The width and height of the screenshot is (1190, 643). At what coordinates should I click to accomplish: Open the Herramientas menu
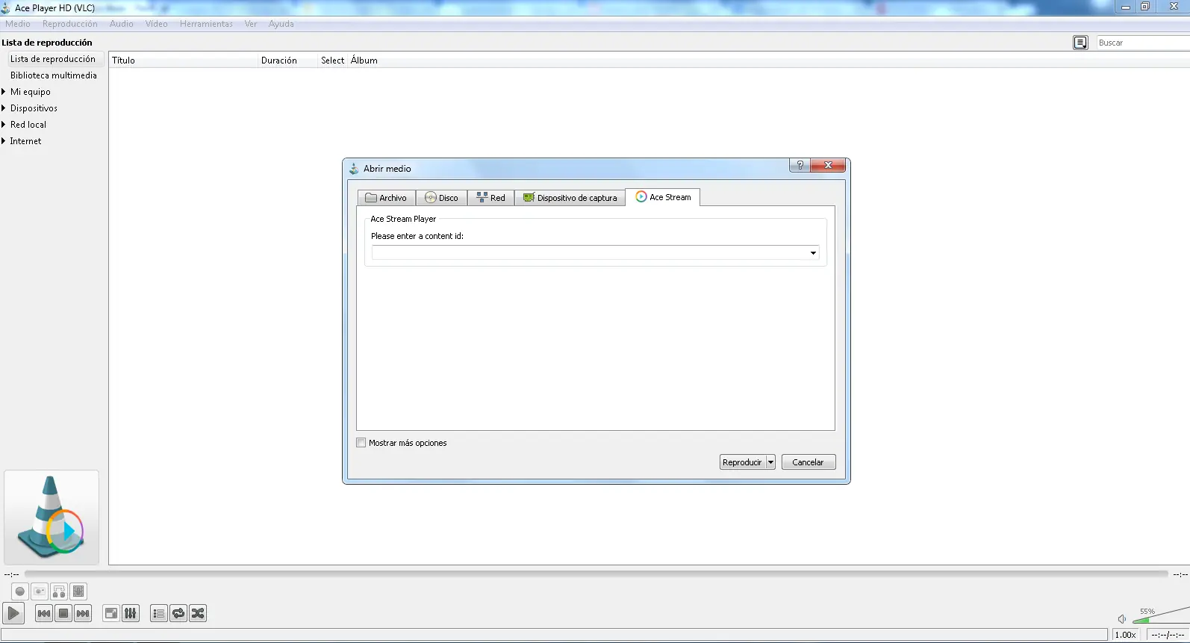click(206, 24)
